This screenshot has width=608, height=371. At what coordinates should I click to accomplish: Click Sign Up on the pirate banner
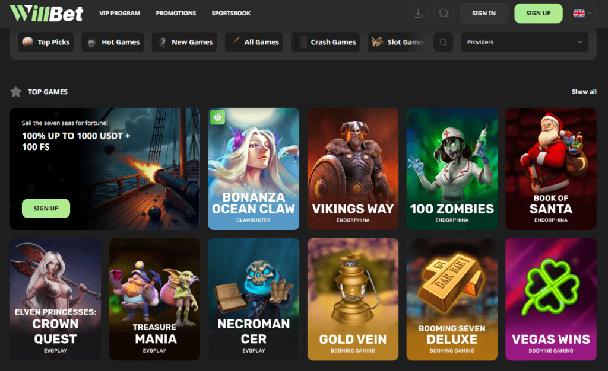point(46,209)
